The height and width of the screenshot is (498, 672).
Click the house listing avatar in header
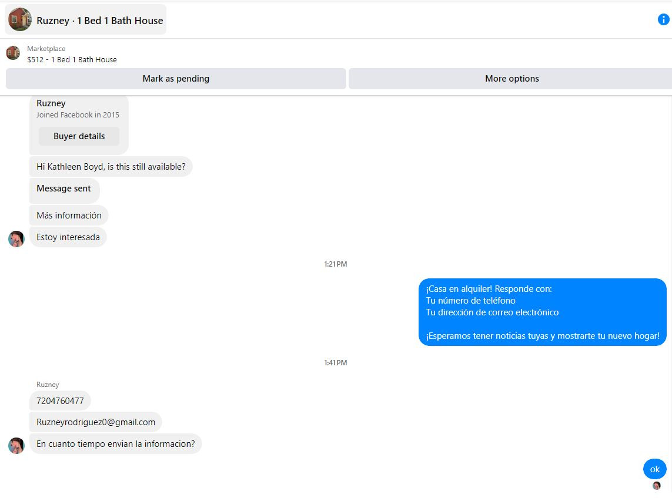(x=20, y=19)
